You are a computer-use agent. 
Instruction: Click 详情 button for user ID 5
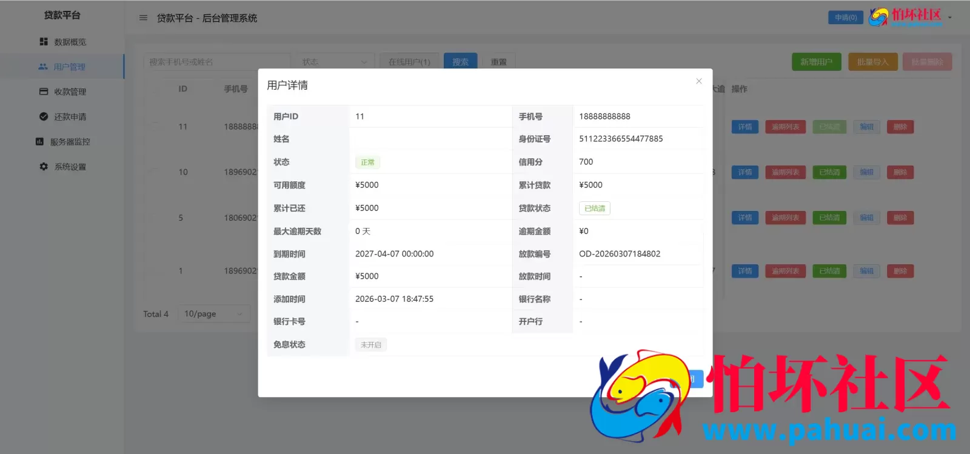(744, 218)
